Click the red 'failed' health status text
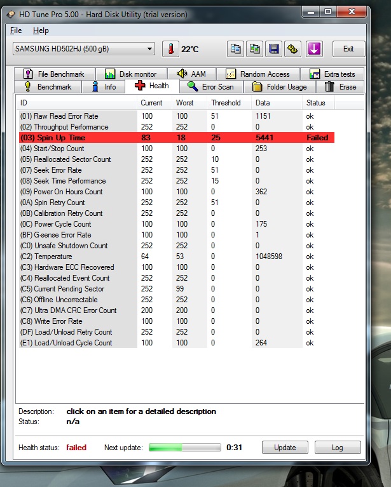The image size is (391, 487). (x=76, y=448)
